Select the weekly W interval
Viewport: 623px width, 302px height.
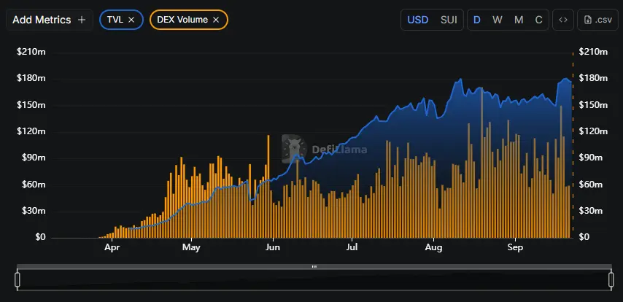[x=497, y=20]
